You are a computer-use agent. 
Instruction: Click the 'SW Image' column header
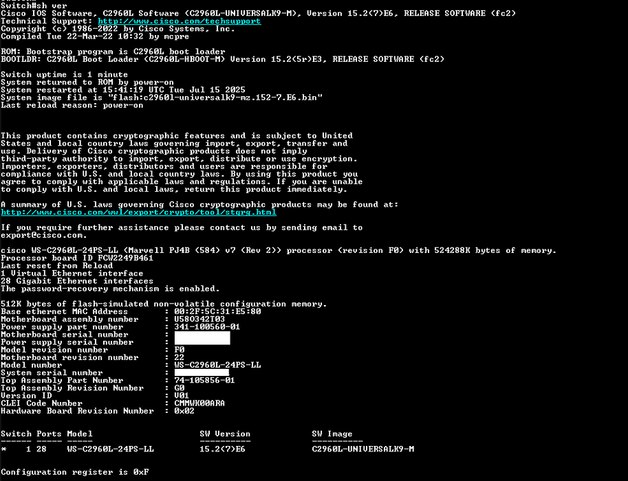pyautogui.click(x=332, y=434)
